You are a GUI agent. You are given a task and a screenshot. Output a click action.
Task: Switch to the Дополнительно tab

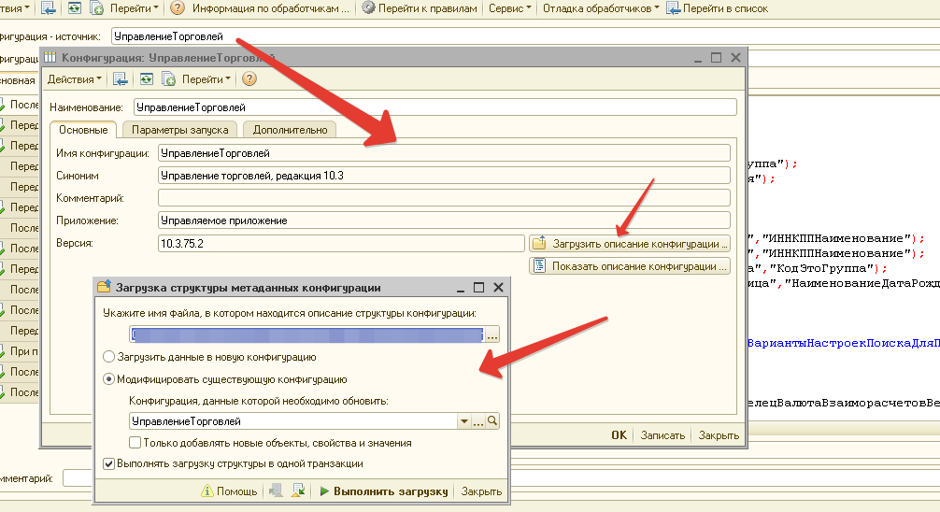coord(291,130)
